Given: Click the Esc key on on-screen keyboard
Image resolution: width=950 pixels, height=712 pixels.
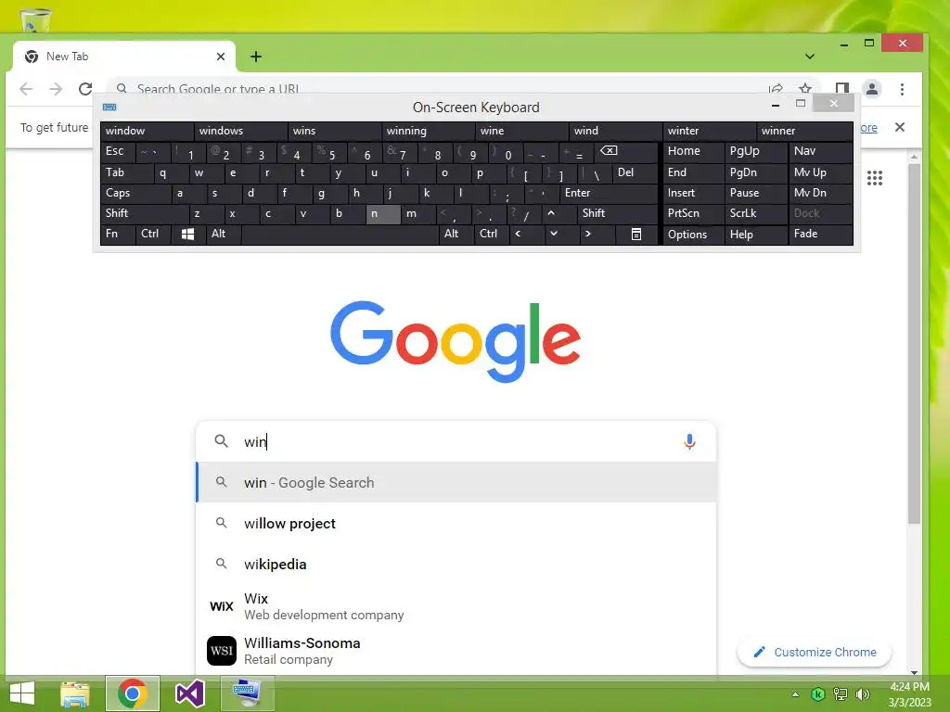Looking at the screenshot, I should click(118, 151).
